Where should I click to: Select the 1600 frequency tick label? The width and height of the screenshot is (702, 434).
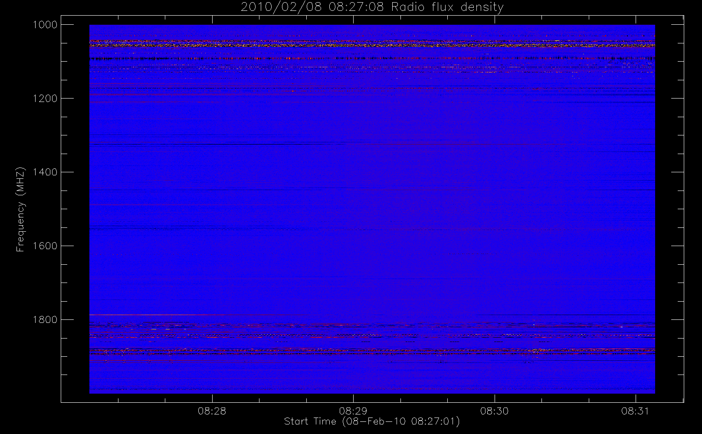[45, 246]
